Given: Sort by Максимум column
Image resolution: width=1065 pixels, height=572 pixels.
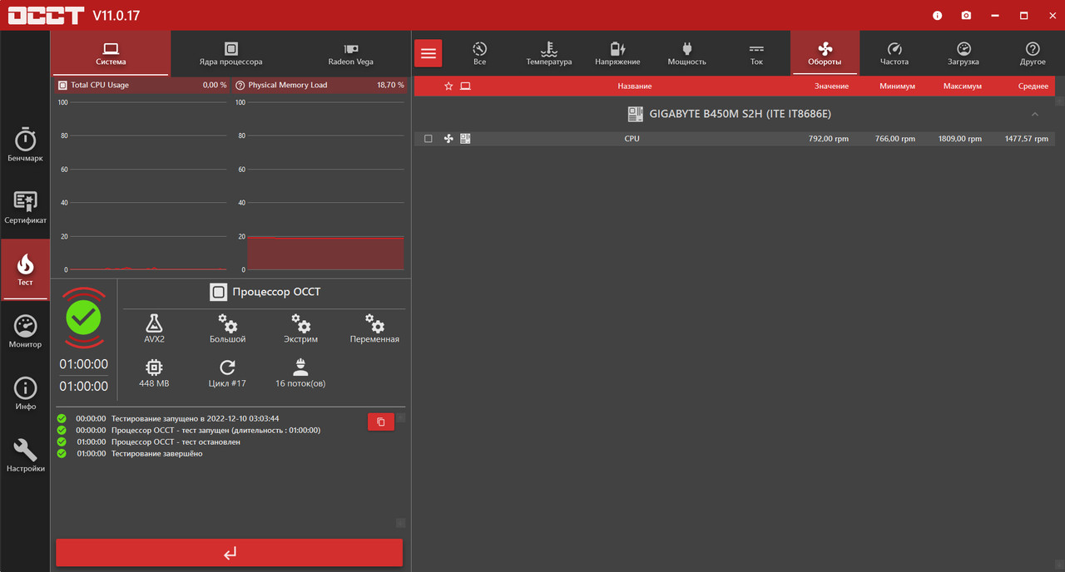Looking at the screenshot, I should click(962, 86).
